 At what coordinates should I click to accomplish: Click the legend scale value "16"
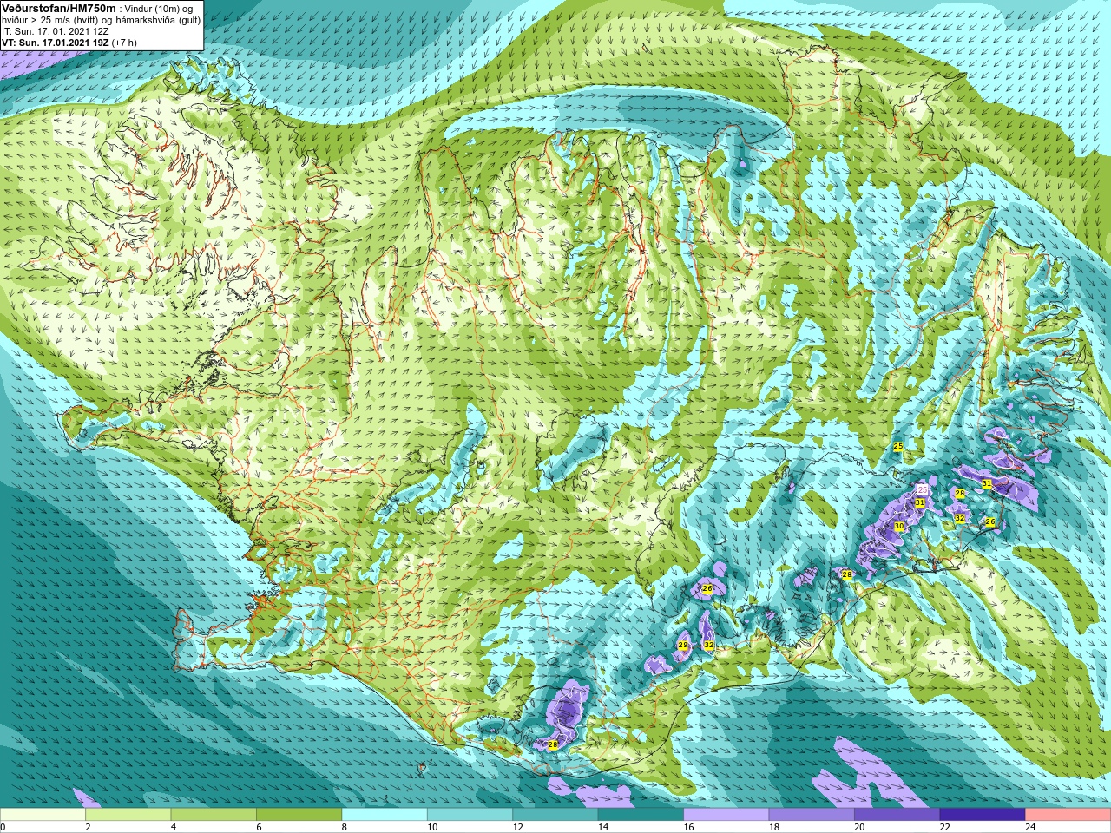point(689,827)
